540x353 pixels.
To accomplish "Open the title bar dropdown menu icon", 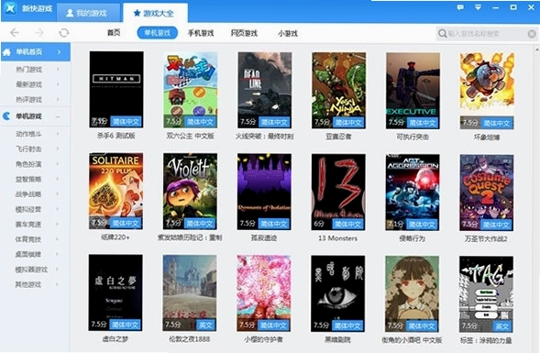I will [478, 7].
